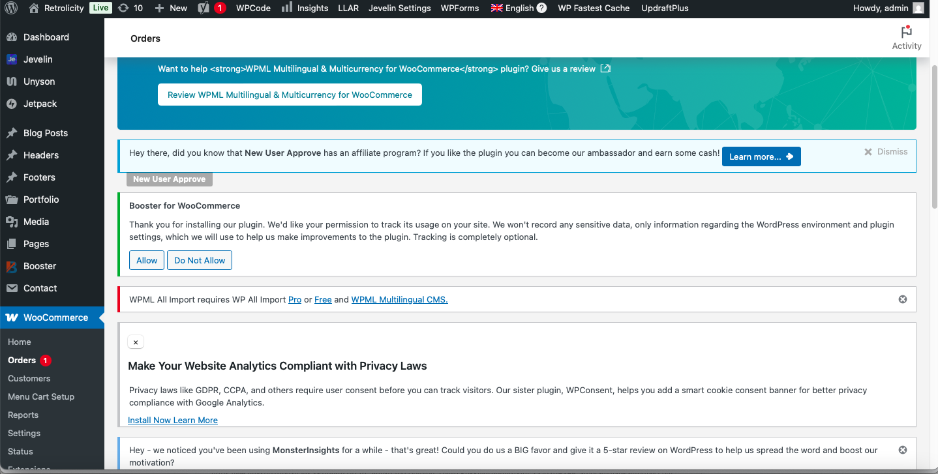Close the WPML All Import notice
The image size is (938, 474).
(x=903, y=299)
